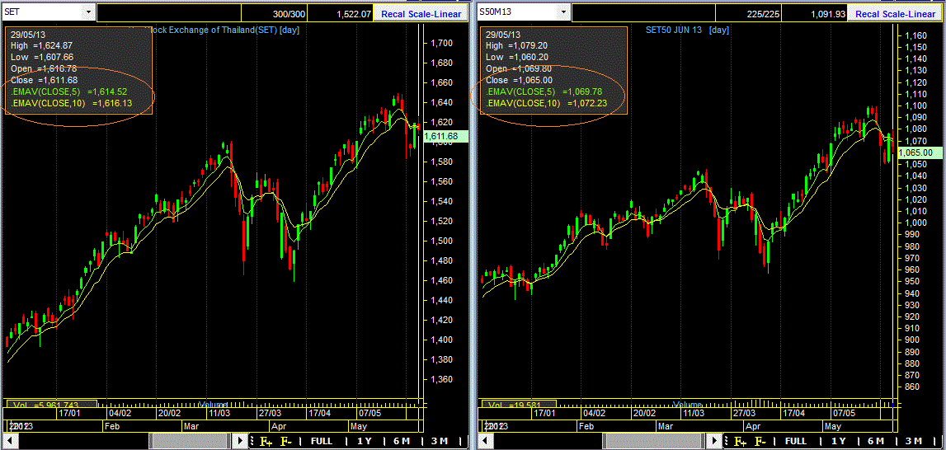Click F+ zoom in icon on SET chart
The width and height of the screenshot is (946, 450).
266,441
